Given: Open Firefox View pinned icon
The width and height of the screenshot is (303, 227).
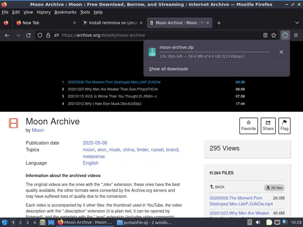Looking at the screenshot, I should coord(6,23).
